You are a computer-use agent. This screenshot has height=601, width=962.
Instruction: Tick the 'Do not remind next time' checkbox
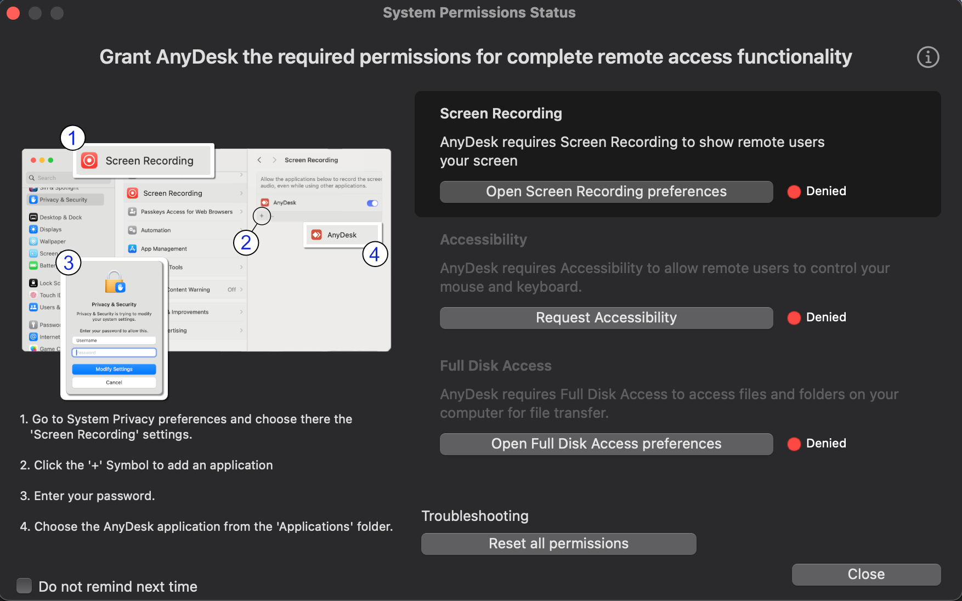24,586
